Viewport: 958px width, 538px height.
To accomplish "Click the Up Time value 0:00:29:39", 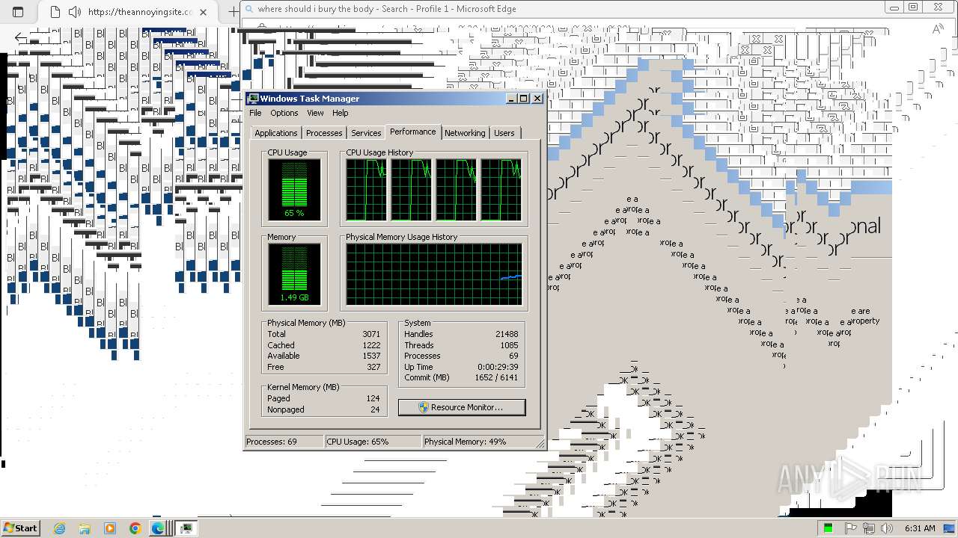I will point(498,367).
